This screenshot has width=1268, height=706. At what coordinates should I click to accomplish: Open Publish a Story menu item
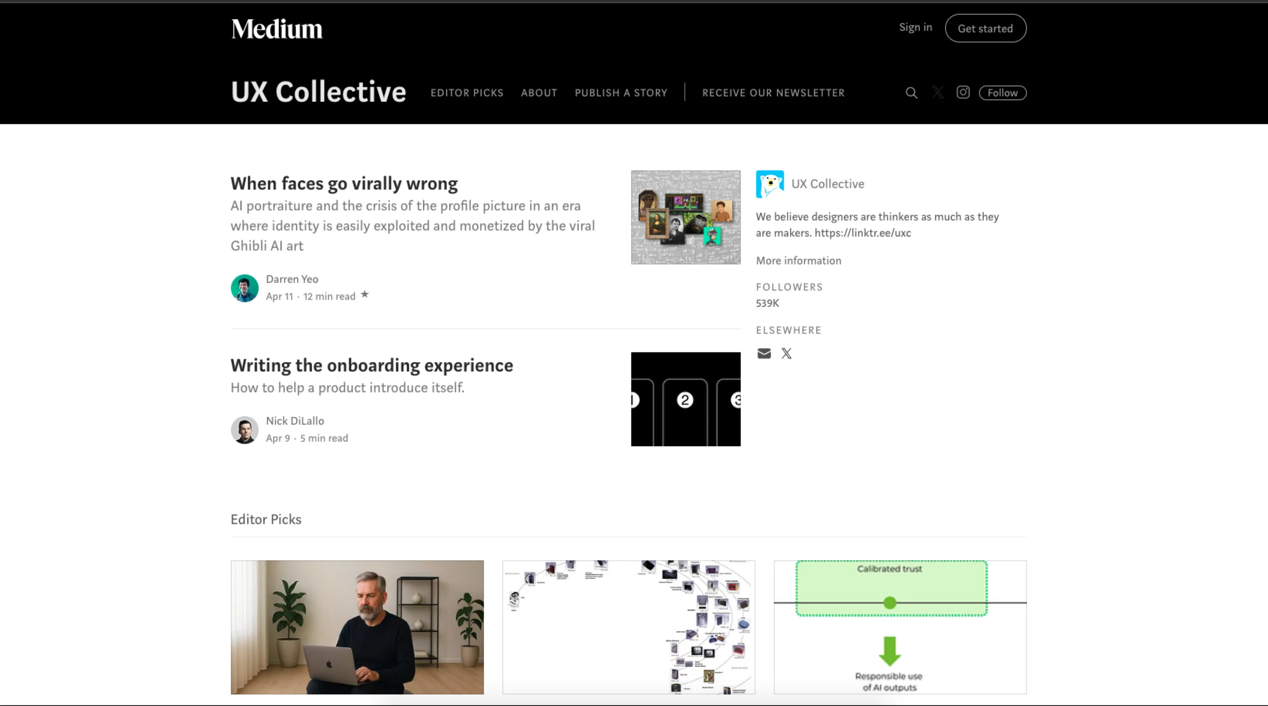(x=621, y=93)
